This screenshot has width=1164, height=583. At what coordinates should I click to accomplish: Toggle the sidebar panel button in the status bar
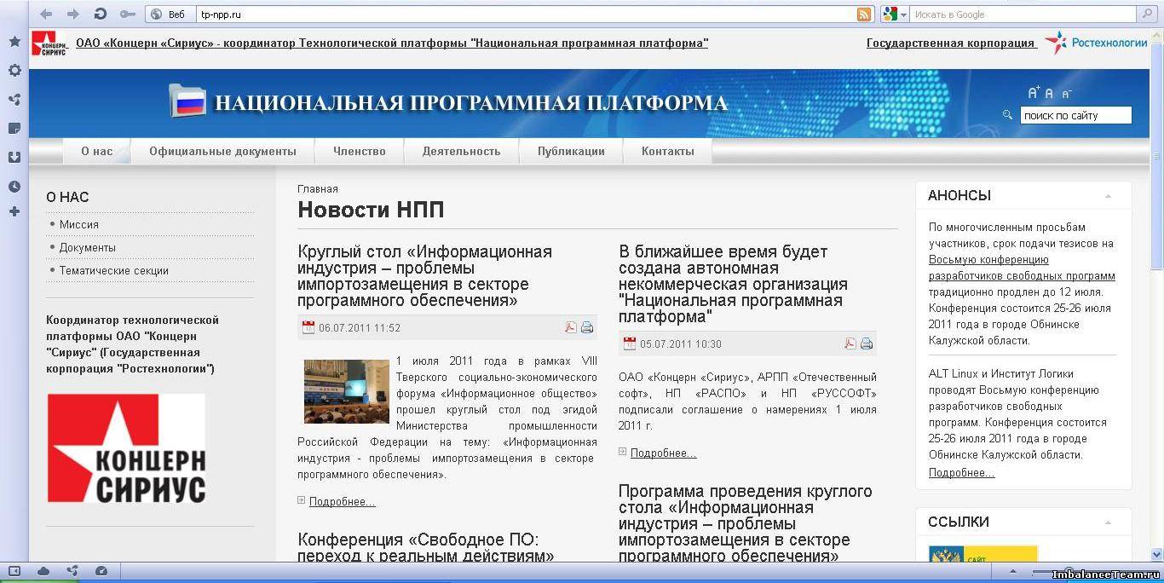14,571
